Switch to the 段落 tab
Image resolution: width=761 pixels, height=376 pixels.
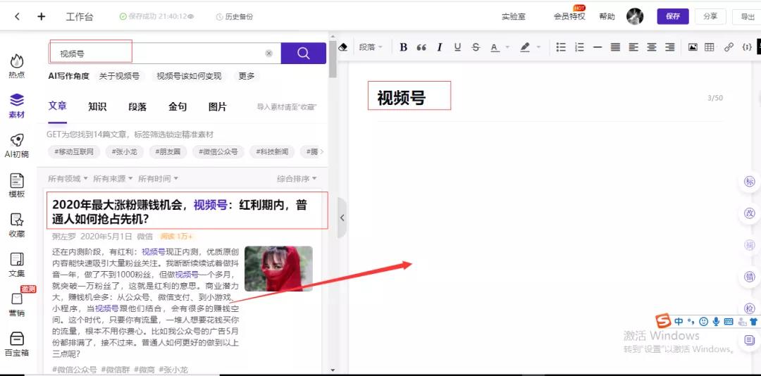click(x=137, y=107)
